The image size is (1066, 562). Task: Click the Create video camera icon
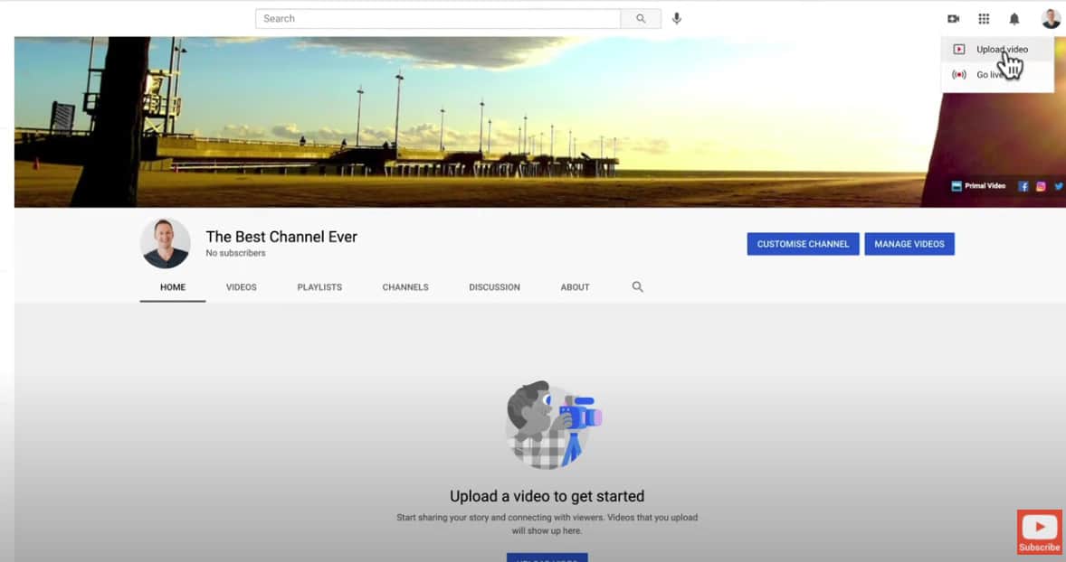click(953, 18)
